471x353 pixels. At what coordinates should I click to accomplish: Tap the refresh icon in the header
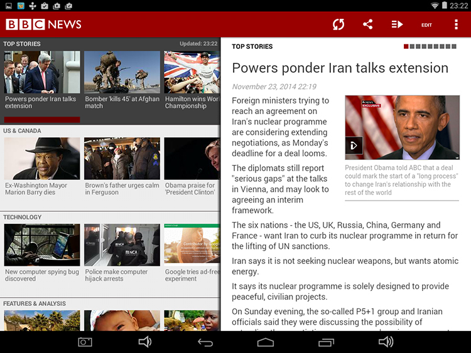[338, 24]
